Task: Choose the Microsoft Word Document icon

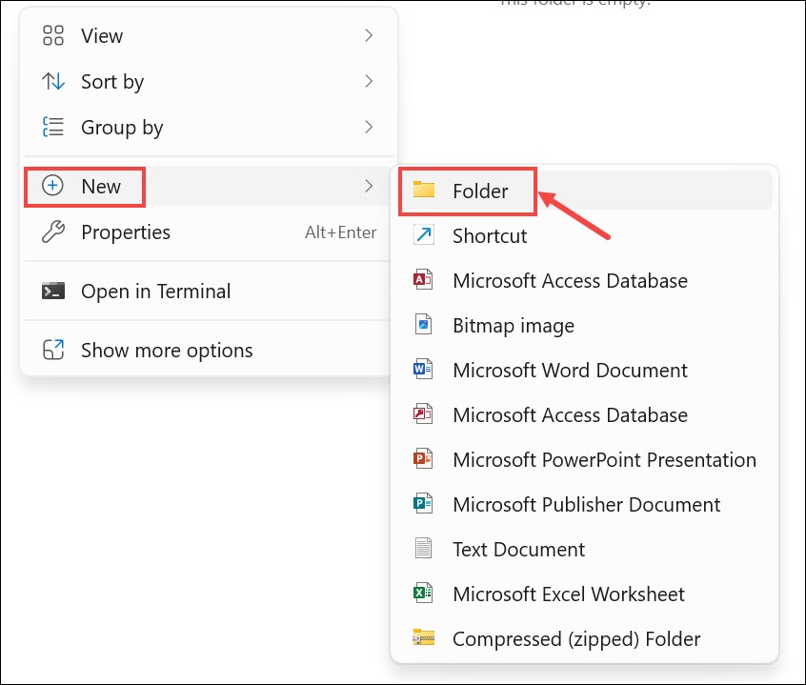Action: tap(424, 370)
